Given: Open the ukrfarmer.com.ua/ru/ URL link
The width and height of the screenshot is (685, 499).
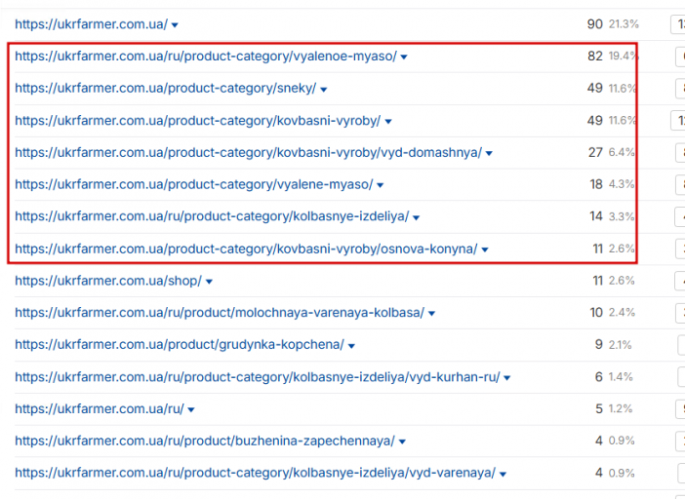Looking at the screenshot, I should pos(100,409).
